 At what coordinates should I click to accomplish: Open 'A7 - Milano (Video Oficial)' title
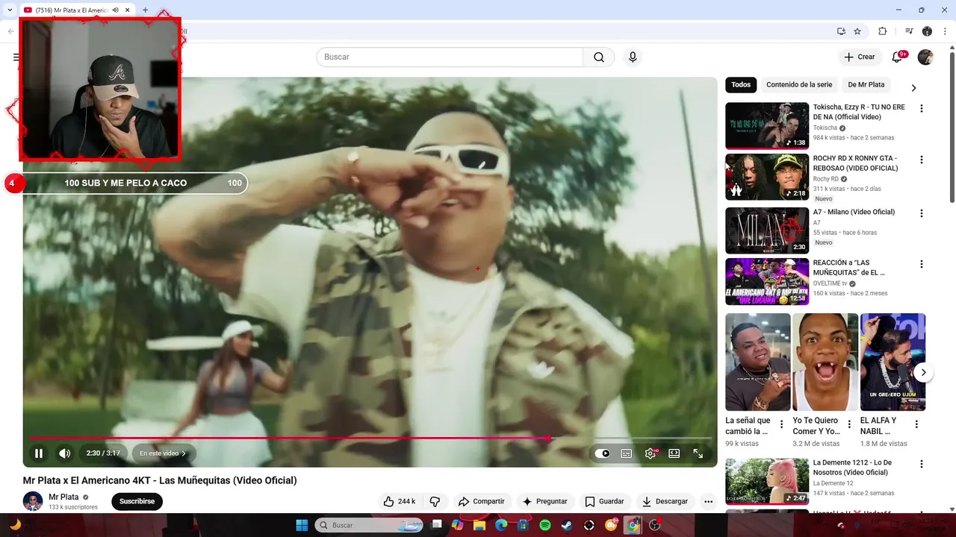(854, 212)
